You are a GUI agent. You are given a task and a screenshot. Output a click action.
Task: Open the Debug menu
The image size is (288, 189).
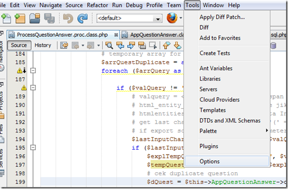click(134, 5)
